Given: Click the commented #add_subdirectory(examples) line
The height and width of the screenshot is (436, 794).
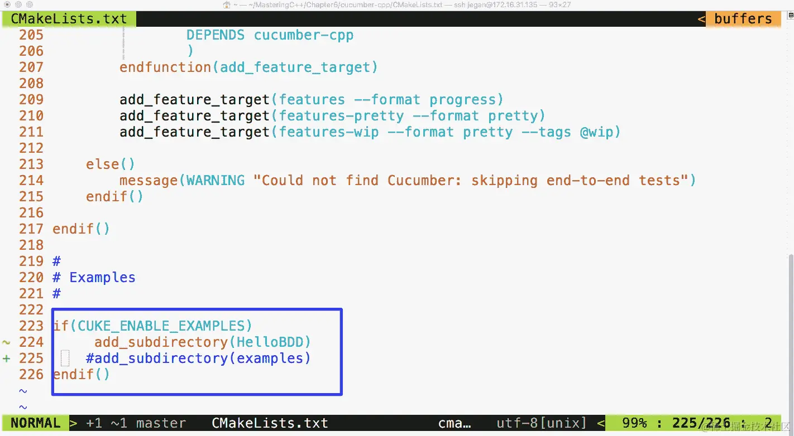Looking at the screenshot, I should click(198, 358).
